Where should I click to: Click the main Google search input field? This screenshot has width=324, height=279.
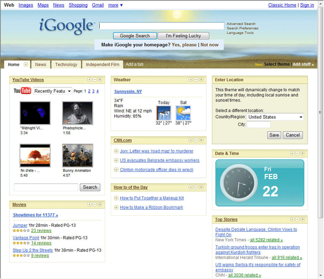point(161,26)
